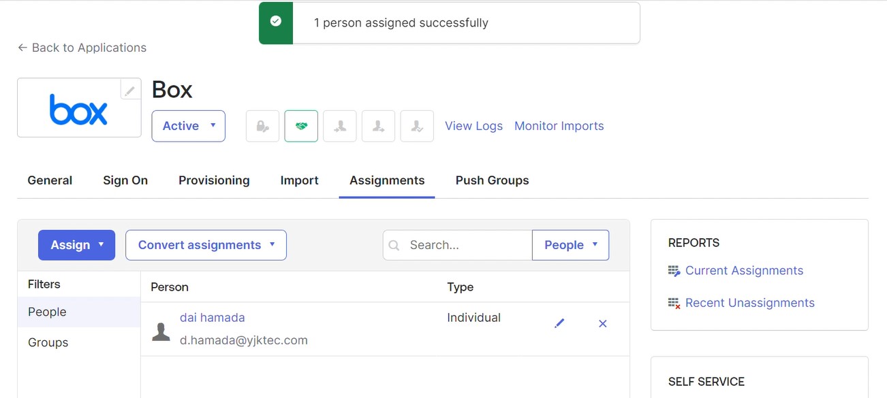Go Back to Applications
The image size is (887, 398).
tap(82, 48)
